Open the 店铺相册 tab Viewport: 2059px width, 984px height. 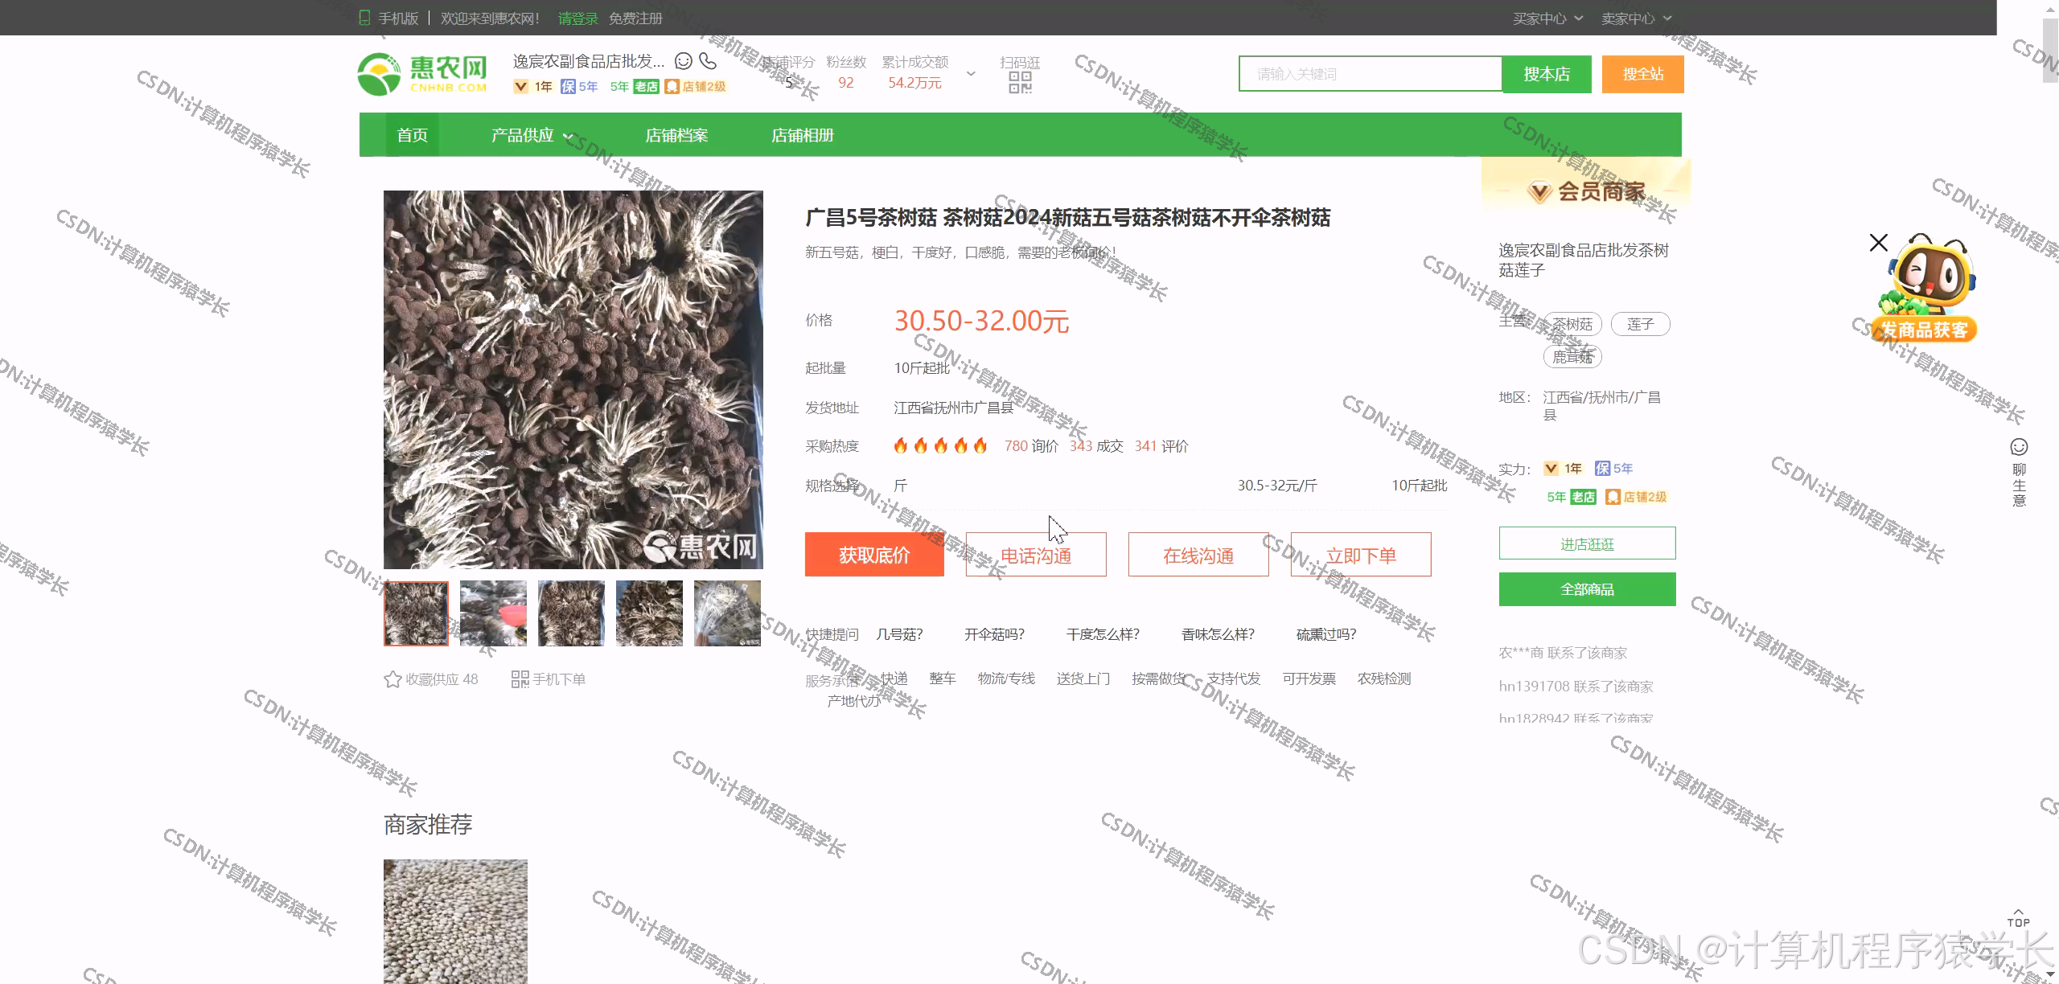(802, 135)
